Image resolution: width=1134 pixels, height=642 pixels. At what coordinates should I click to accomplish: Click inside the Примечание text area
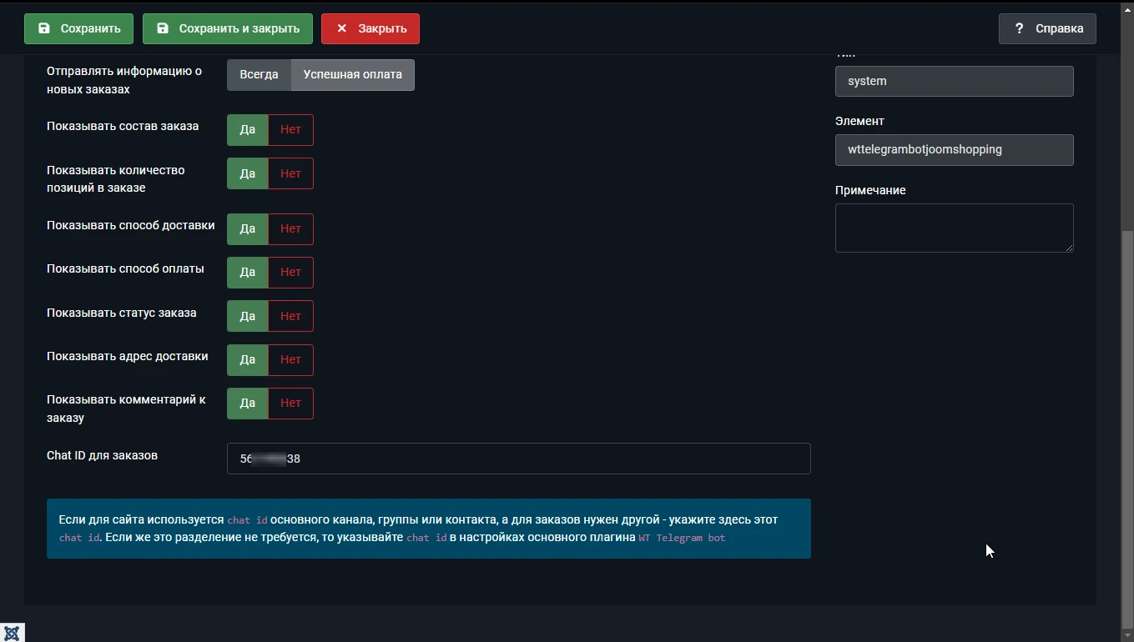click(954, 228)
